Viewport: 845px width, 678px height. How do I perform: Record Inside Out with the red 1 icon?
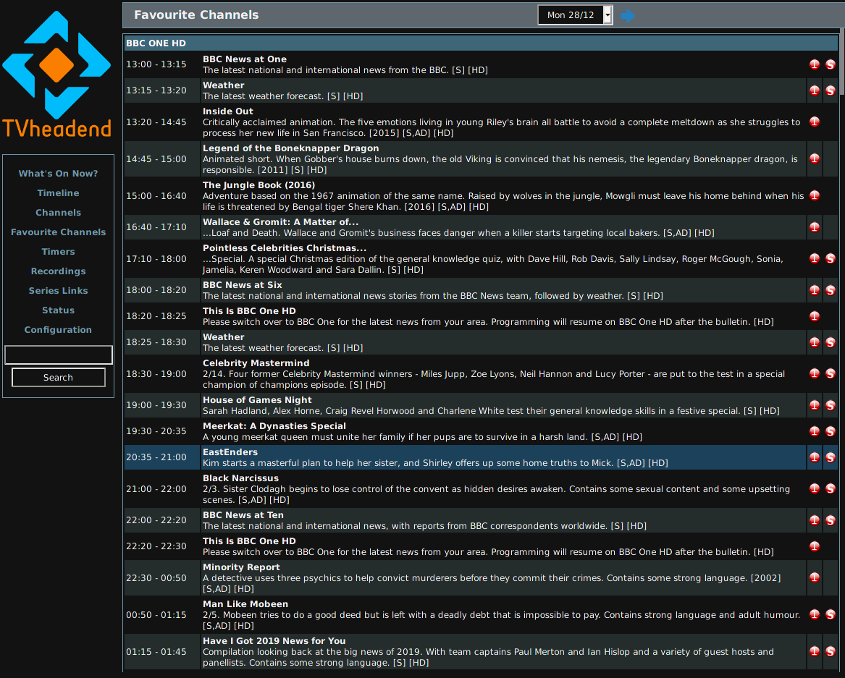pos(815,122)
